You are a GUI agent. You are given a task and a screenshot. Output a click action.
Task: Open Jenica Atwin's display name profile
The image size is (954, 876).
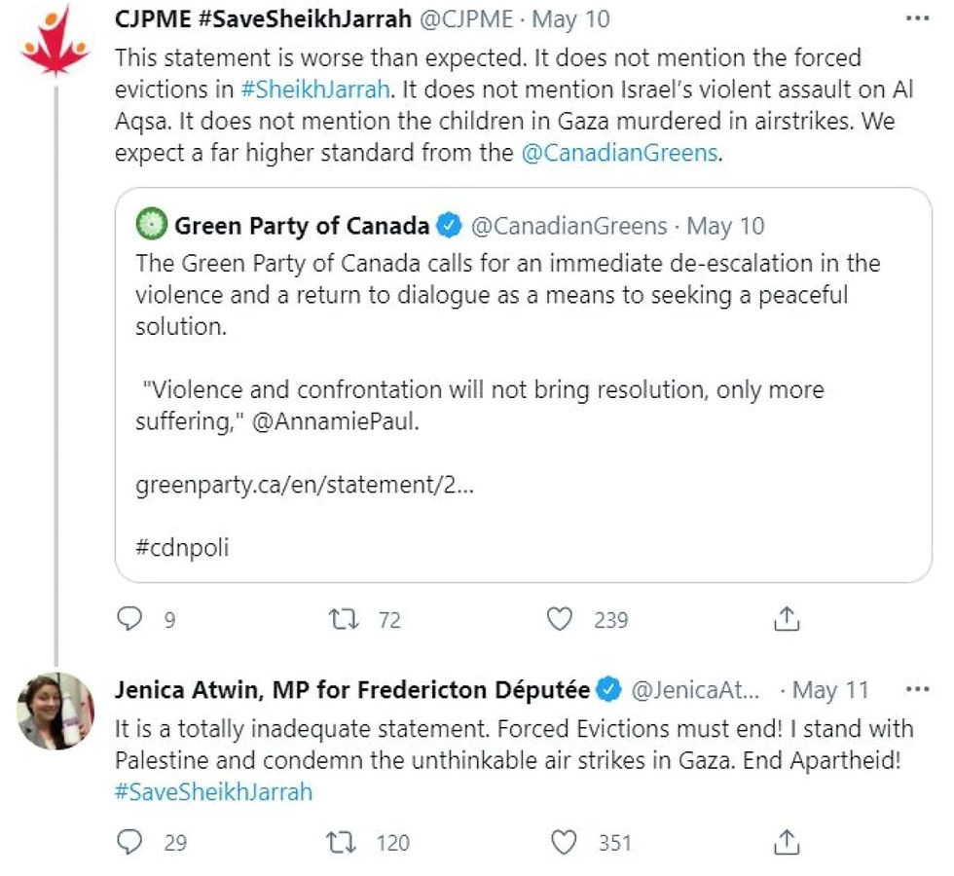[352, 690]
